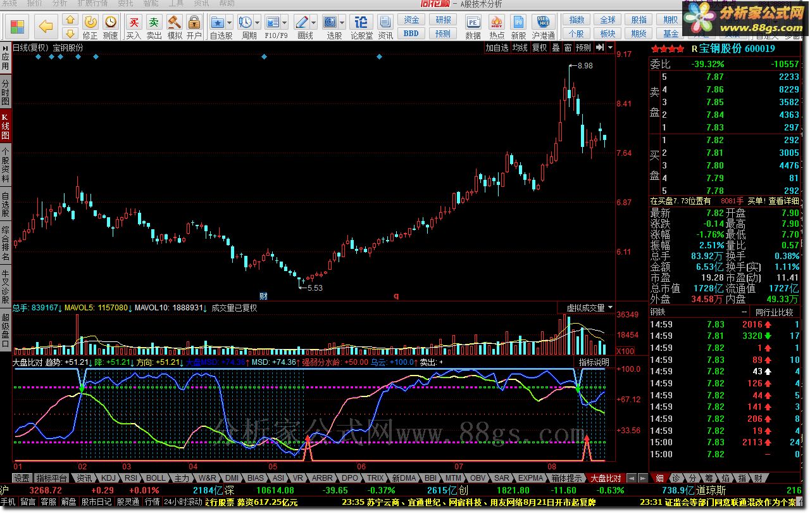Click the 板块 sector button

click(607, 34)
